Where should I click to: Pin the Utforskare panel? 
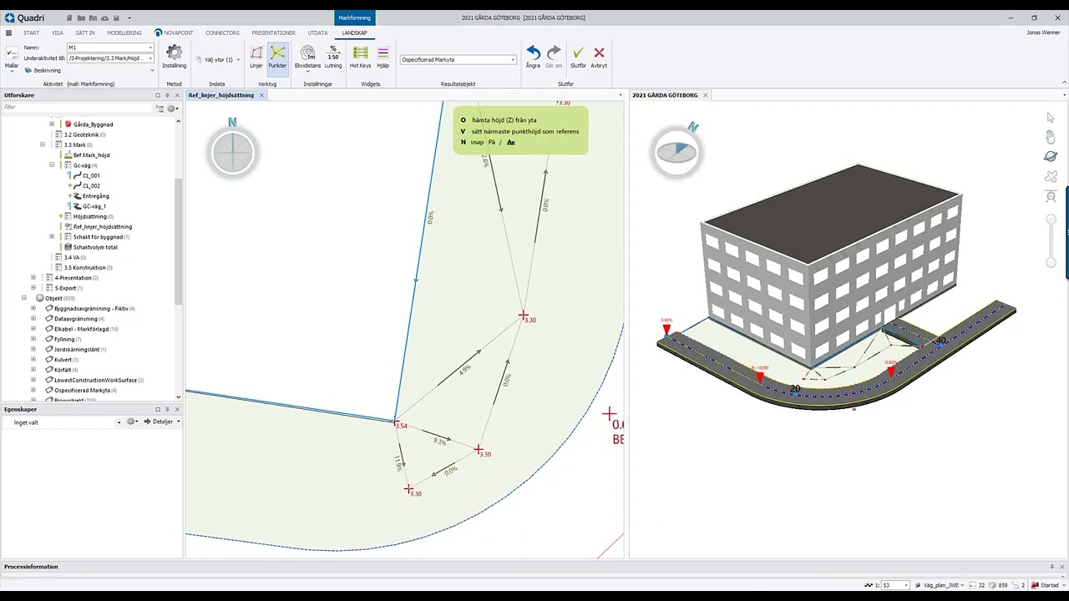point(167,95)
